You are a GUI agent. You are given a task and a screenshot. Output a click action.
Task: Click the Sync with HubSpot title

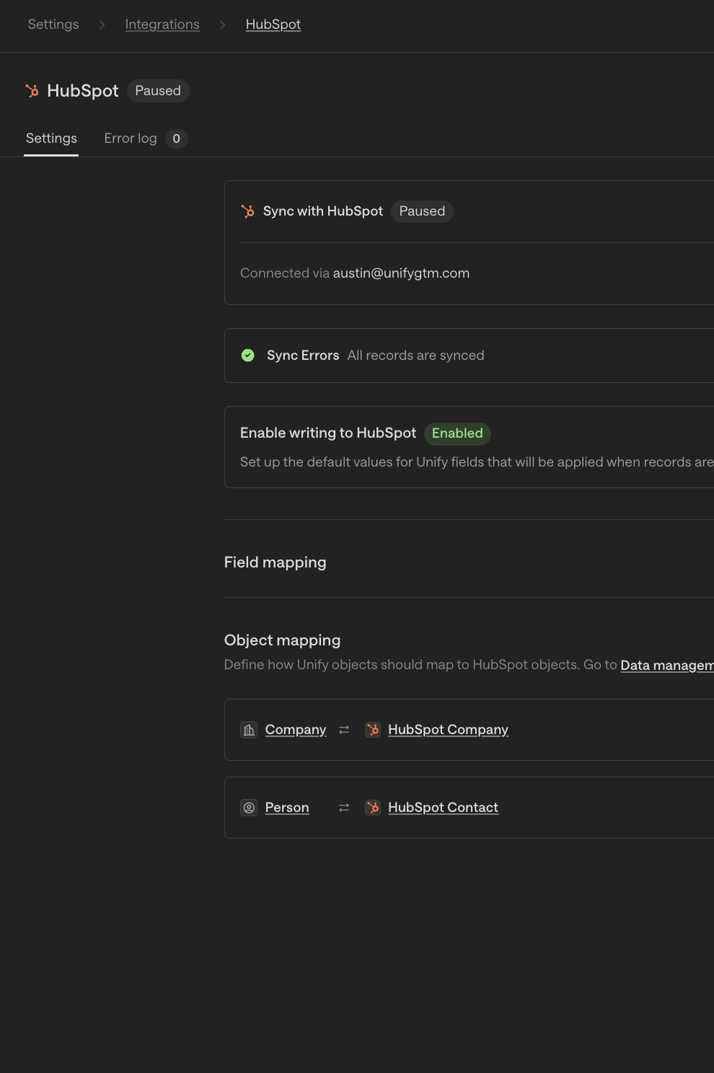pyautogui.click(x=323, y=211)
